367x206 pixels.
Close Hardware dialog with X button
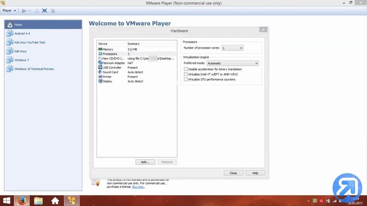(263, 30)
